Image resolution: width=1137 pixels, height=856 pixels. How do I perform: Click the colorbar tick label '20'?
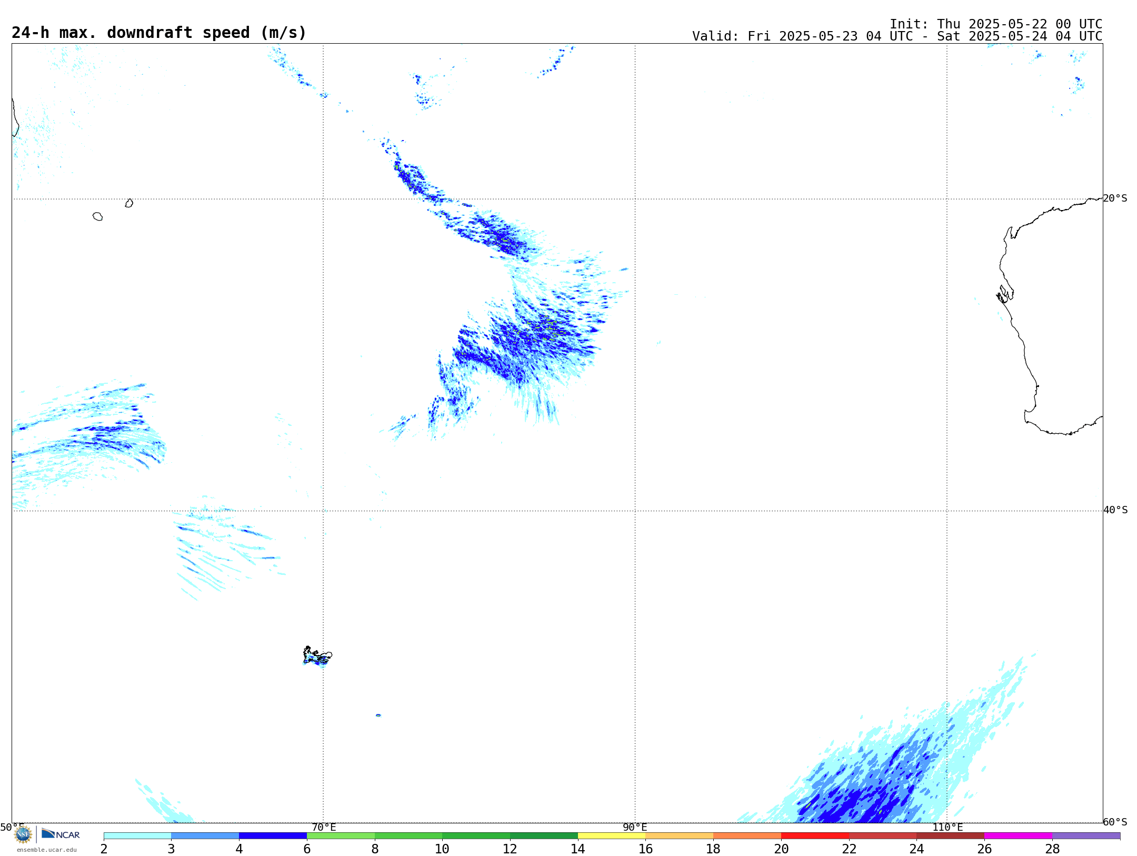(x=781, y=849)
